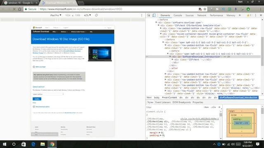
Task: Click #mainContent in the breadcrumb bar
Action: [x=170, y=97]
